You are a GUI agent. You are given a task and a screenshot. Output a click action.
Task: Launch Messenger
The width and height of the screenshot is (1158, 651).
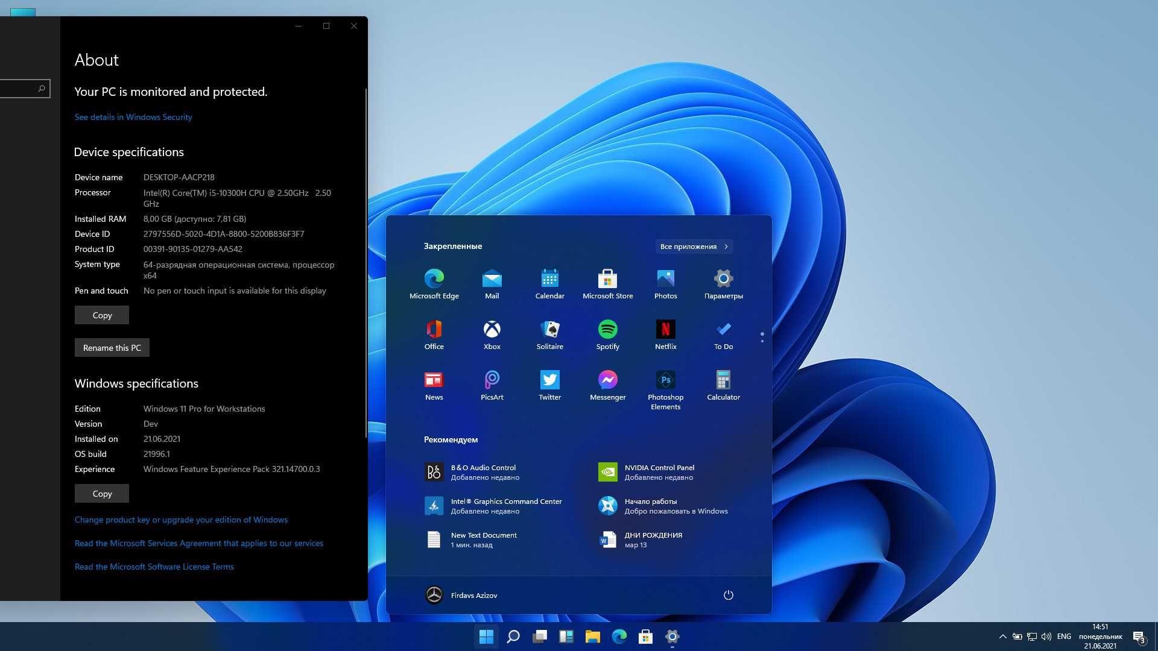coord(608,385)
